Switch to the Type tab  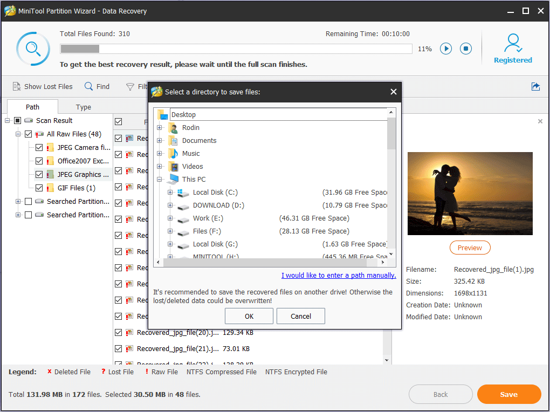click(x=84, y=107)
